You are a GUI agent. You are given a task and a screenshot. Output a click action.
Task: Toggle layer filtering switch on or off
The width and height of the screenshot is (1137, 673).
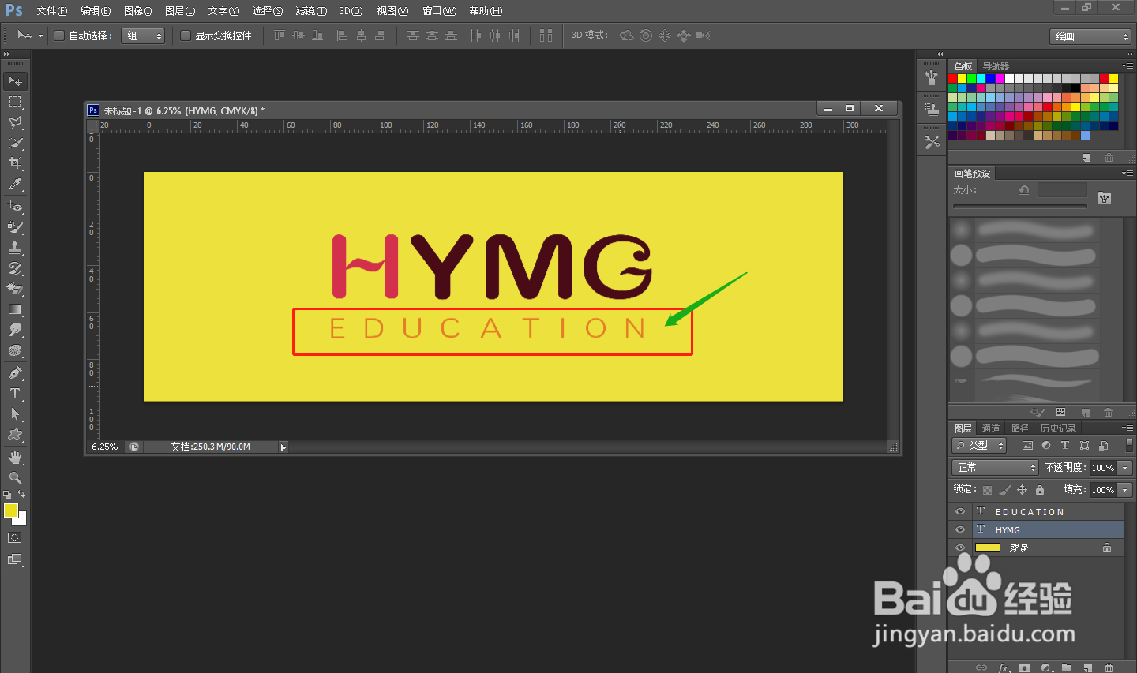1129,446
